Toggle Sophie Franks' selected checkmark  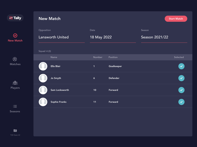pos(181,102)
